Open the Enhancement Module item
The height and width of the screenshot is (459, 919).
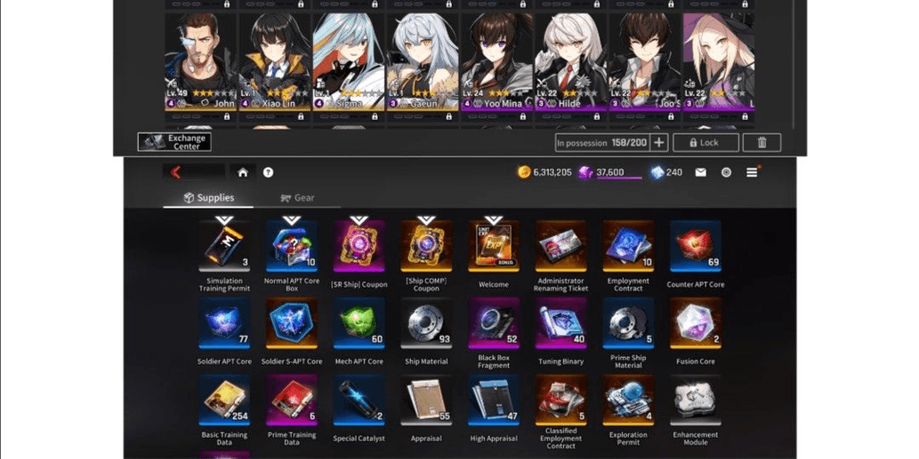tap(696, 400)
